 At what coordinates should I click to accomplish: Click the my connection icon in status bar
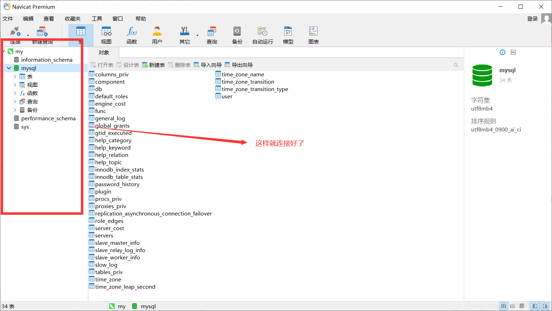click(112, 306)
